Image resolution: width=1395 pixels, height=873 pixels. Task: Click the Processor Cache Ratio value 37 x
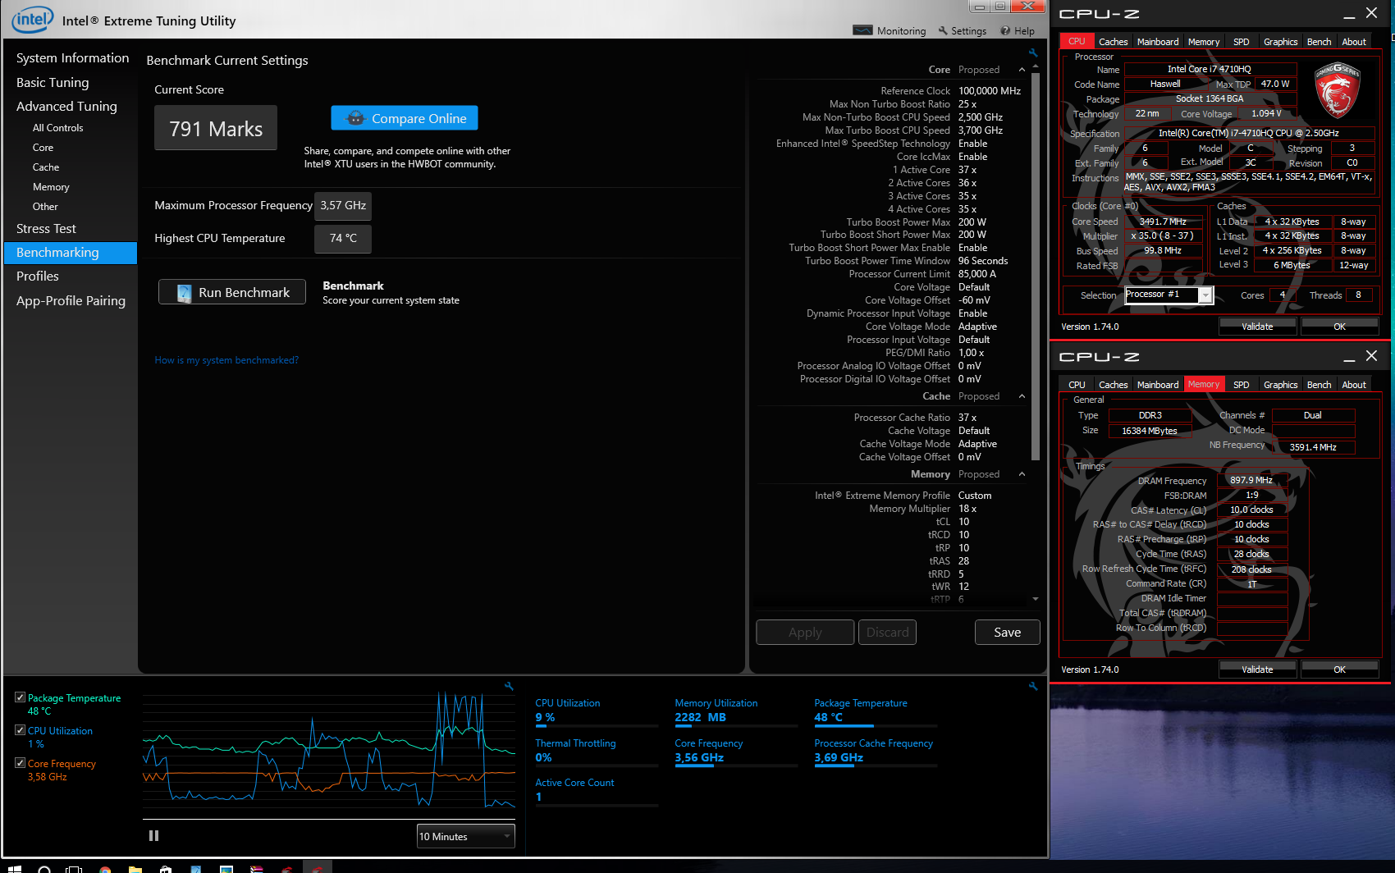click(967, 418)
